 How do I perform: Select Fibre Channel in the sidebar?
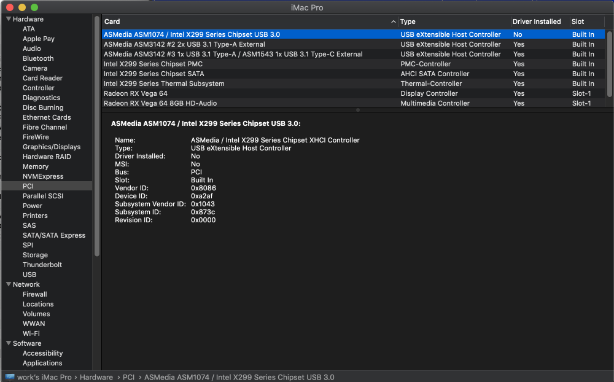point(45,127)
